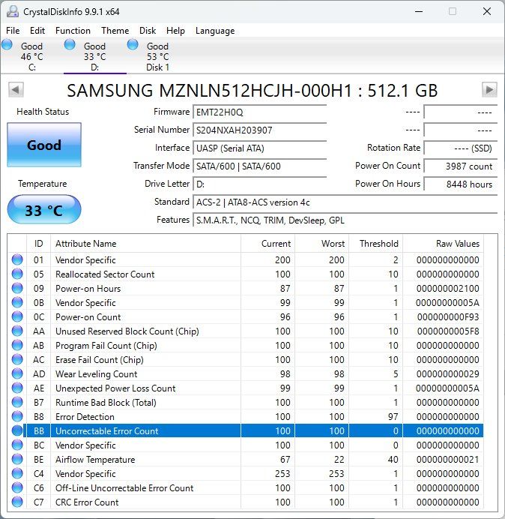This screenshot has width=505, height=519.
Task: Select ID 0B Vendor Specific attribute name
Action: click(85, 302)
